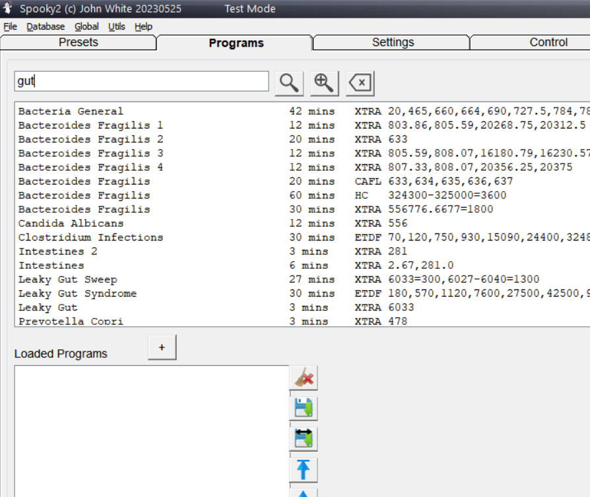Click the Spooky2 app icon in title bar

(x=9, y=9)
